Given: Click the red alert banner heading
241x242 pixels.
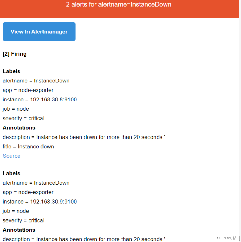Looking at the screenshot, I should click(x=119, y=4).
